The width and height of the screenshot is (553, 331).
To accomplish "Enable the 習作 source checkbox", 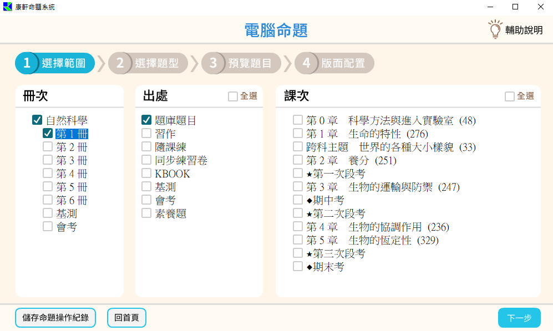I will pyautogui.click(x=146, y=133).
